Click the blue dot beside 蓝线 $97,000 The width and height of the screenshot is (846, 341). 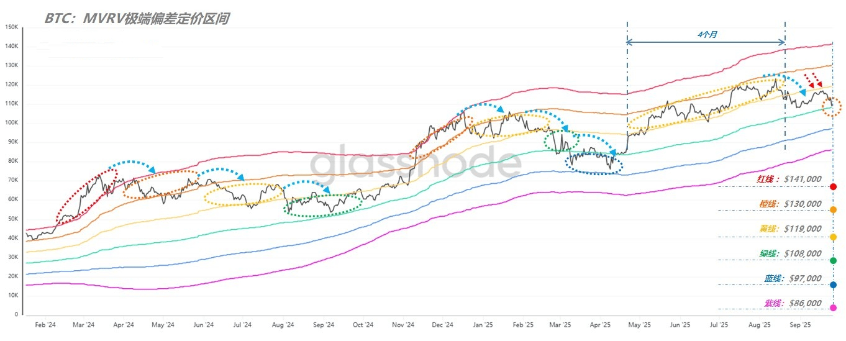[833, 285]
